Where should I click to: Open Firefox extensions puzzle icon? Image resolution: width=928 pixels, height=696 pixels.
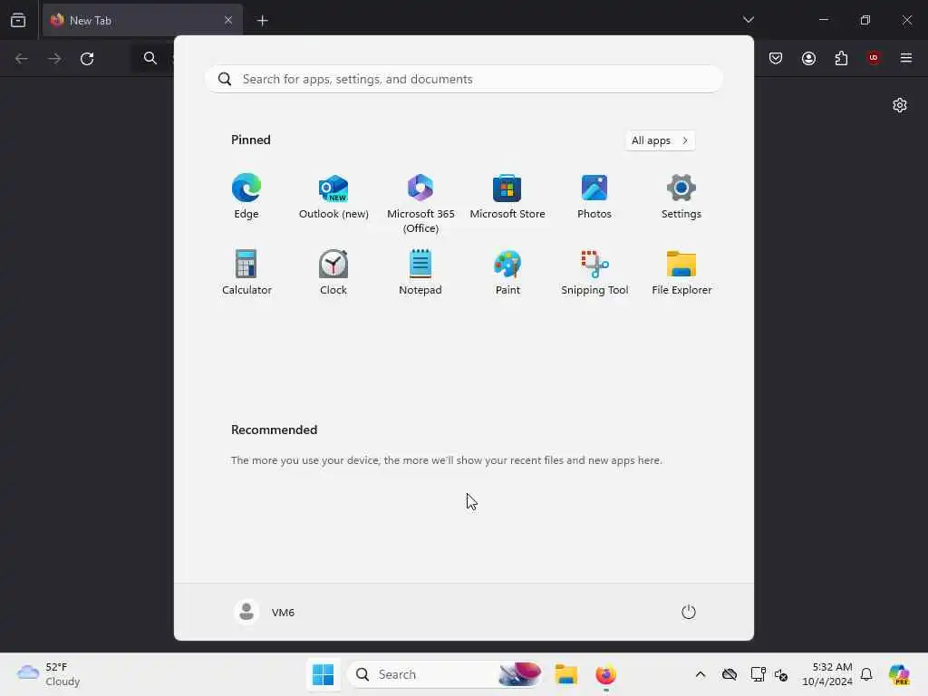[x=841, y=58]
